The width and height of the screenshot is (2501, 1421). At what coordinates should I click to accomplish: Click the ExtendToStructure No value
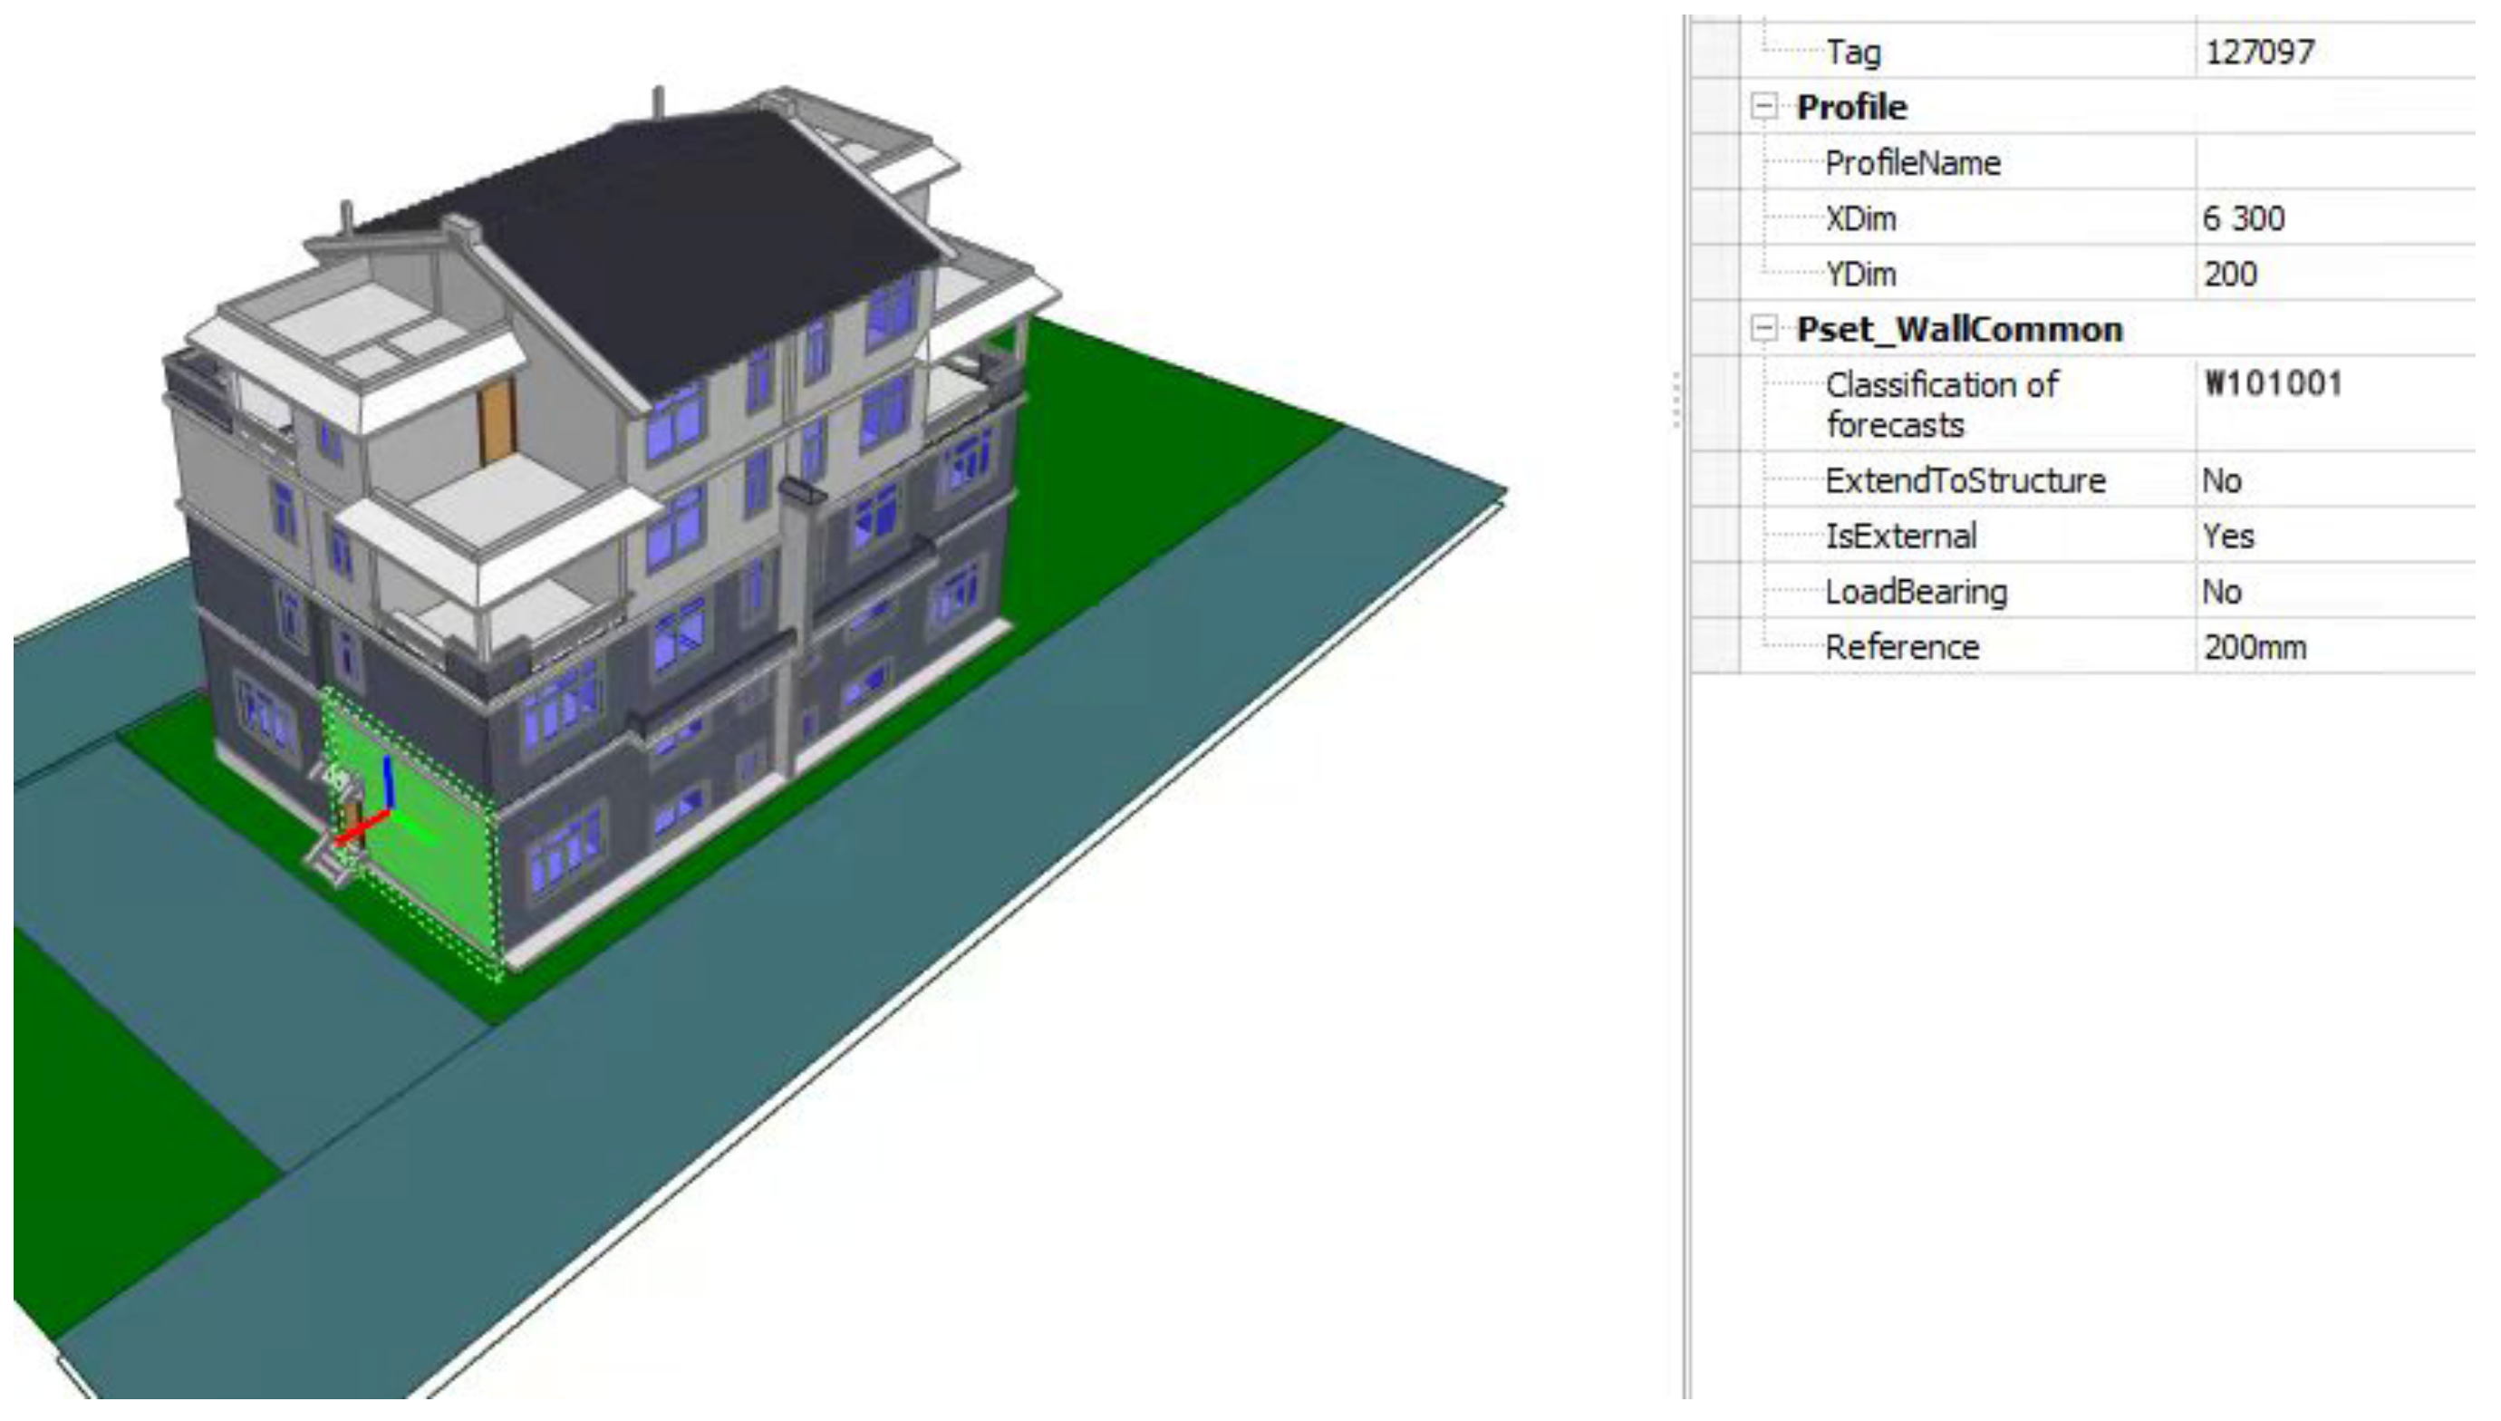(2221, 481)
